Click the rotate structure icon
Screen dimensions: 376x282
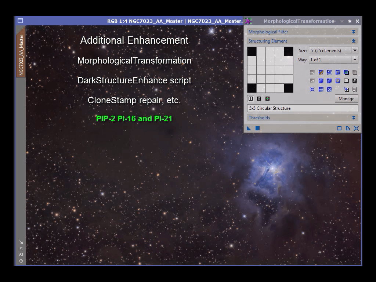(x=329, y=72)
